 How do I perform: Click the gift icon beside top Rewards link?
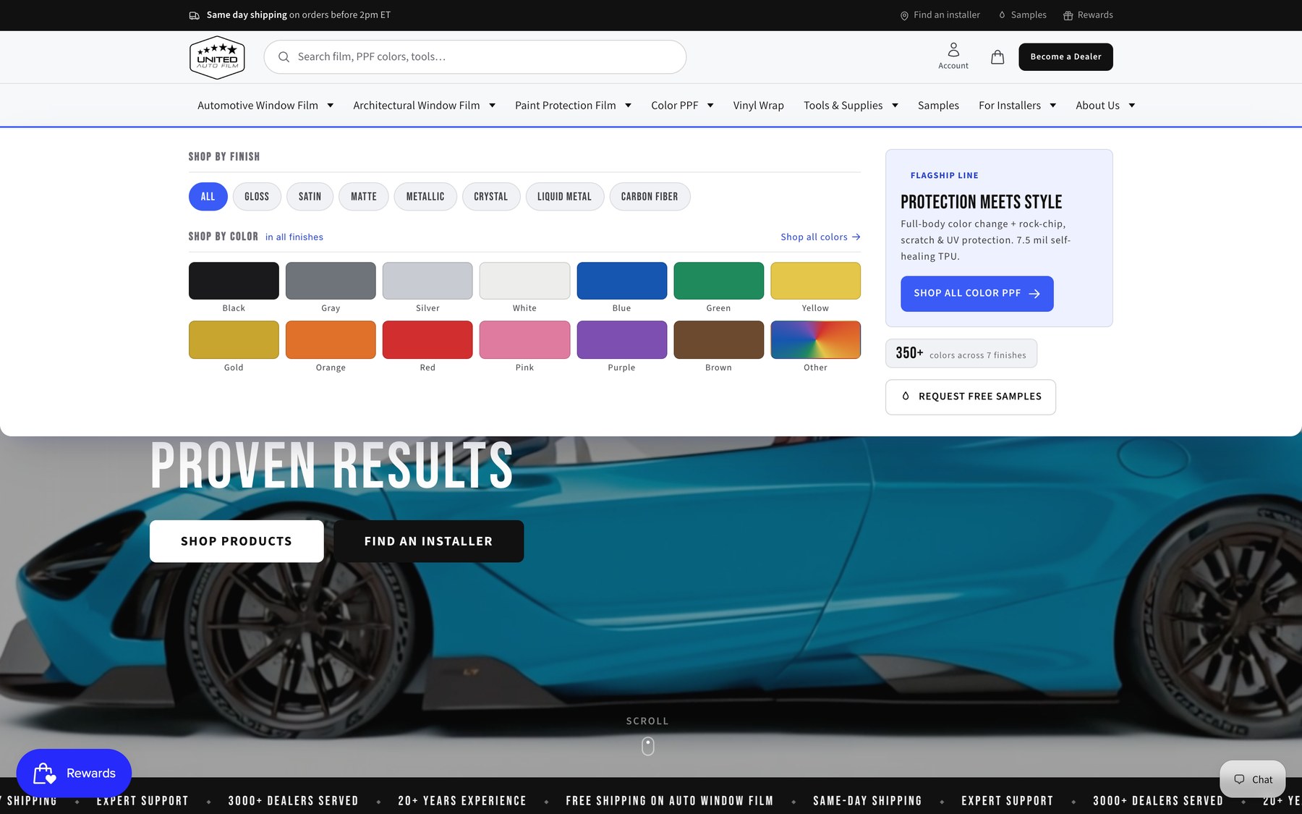coord(1068,15)
